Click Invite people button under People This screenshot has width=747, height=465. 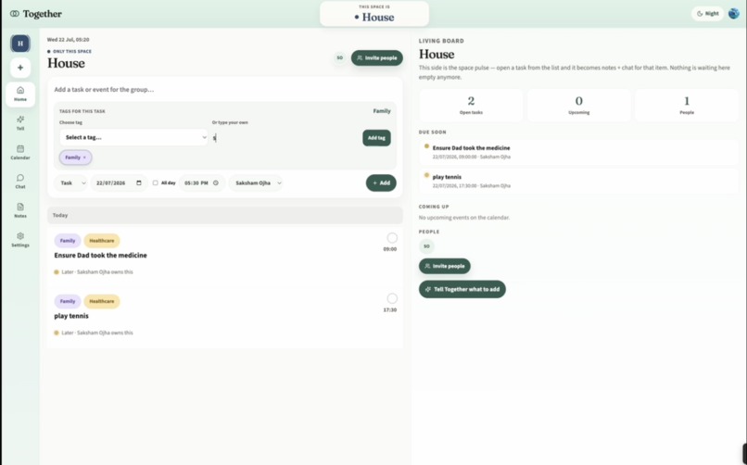click(445, 266)
